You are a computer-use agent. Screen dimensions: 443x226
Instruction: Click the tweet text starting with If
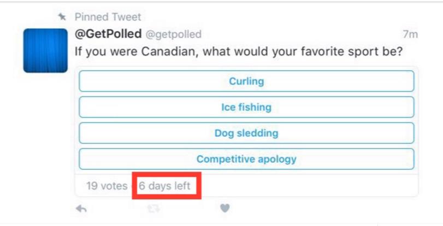click(79, 52)
